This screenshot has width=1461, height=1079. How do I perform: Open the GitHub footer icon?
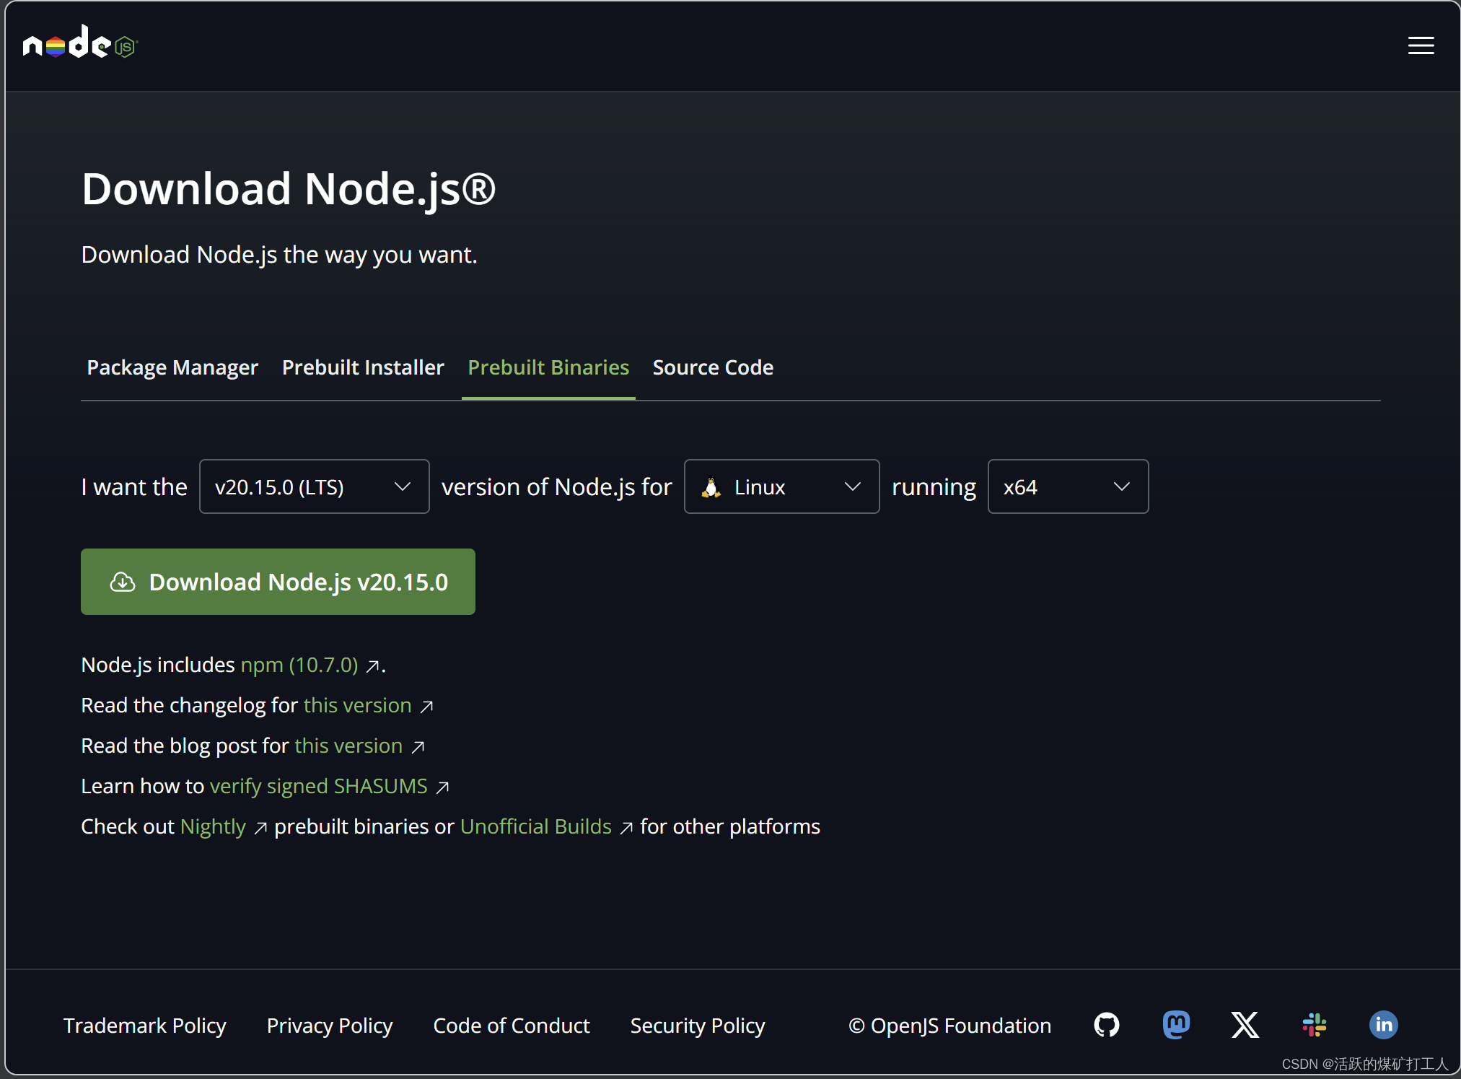pyautogui.click(x=1106, y=1024)
